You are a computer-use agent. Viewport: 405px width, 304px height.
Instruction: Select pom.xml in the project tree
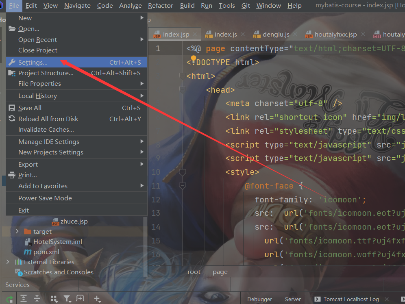coord(41,252)
